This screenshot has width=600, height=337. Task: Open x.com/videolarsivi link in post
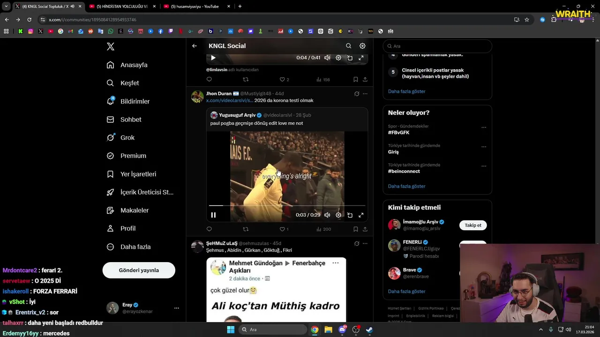[230, 101]
